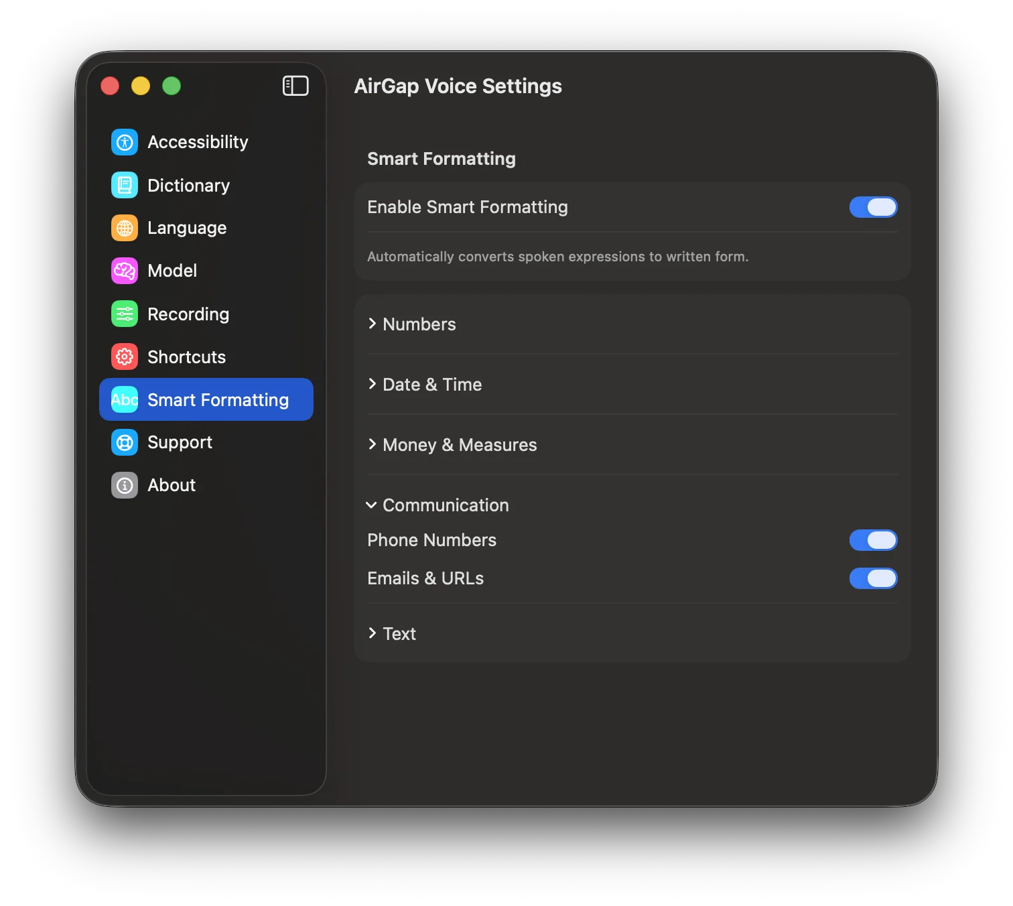Disable Enable Smart Formatting switch
The image size is (1013, 906).
pyautogui.click(x=873, y=207)
